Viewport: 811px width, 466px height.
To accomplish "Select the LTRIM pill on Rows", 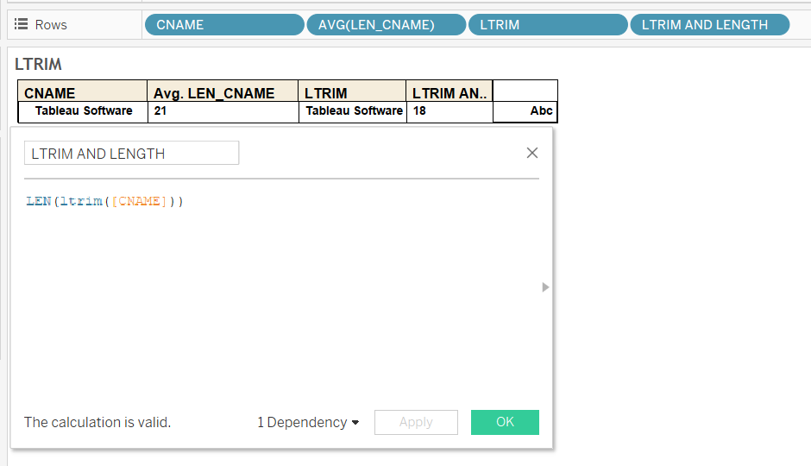I will (x=548, y=25).
